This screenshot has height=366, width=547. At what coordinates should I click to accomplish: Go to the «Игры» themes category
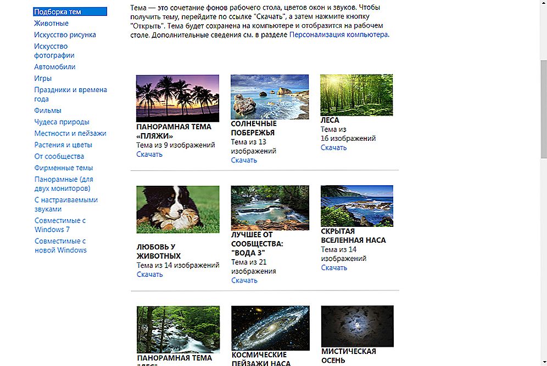tap(43, 78)
